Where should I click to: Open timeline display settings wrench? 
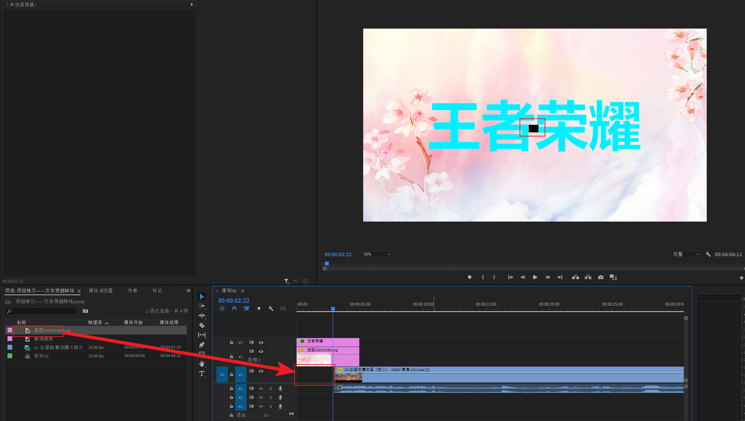click(x=271, y=308)
